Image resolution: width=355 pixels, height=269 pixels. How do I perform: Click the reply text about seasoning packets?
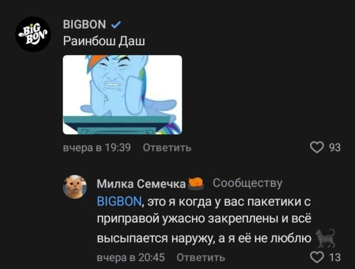click(x=204, y=220)
